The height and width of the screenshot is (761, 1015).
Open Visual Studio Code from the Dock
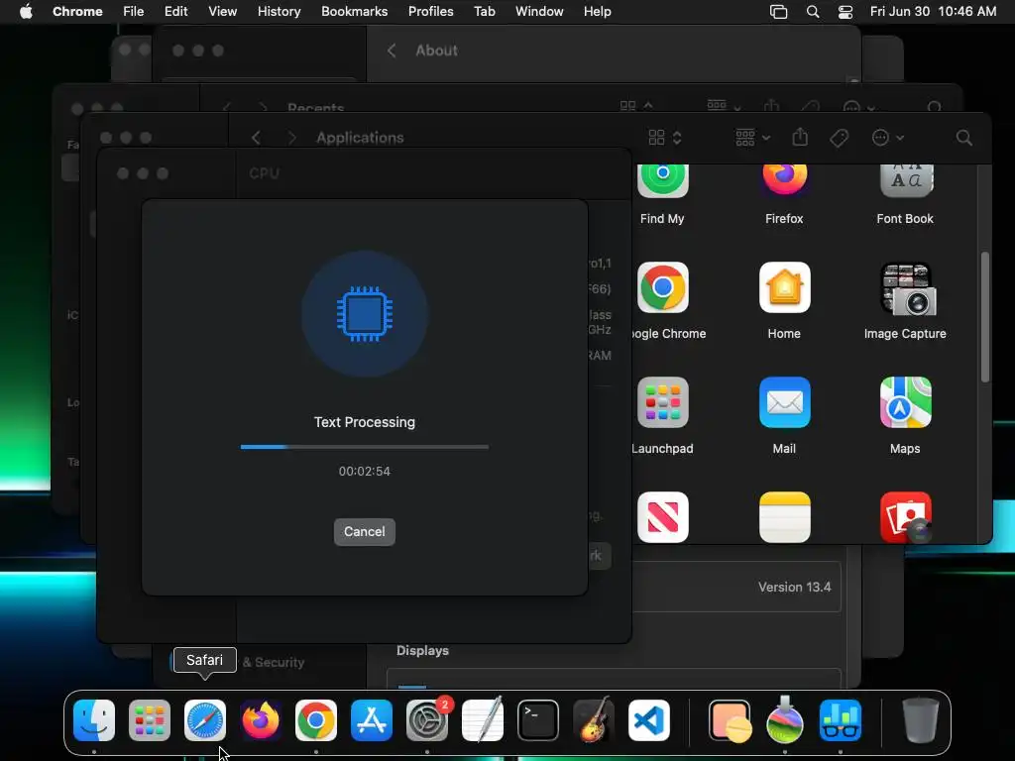pos(648,720)
